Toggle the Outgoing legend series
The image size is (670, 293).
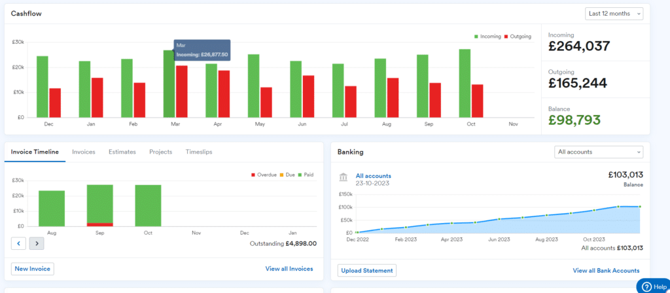(x=518, y=37)
